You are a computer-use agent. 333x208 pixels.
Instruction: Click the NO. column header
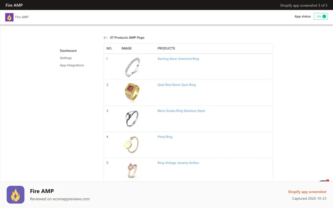[x=109, y=48]
